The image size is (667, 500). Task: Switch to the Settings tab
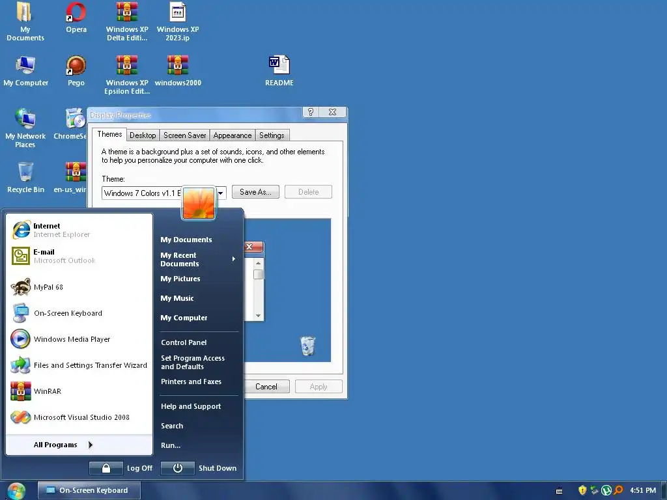click(x=272, y=135)
